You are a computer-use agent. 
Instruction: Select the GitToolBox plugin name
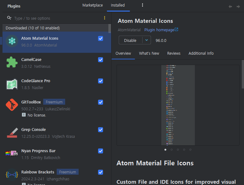pos(31,102)
